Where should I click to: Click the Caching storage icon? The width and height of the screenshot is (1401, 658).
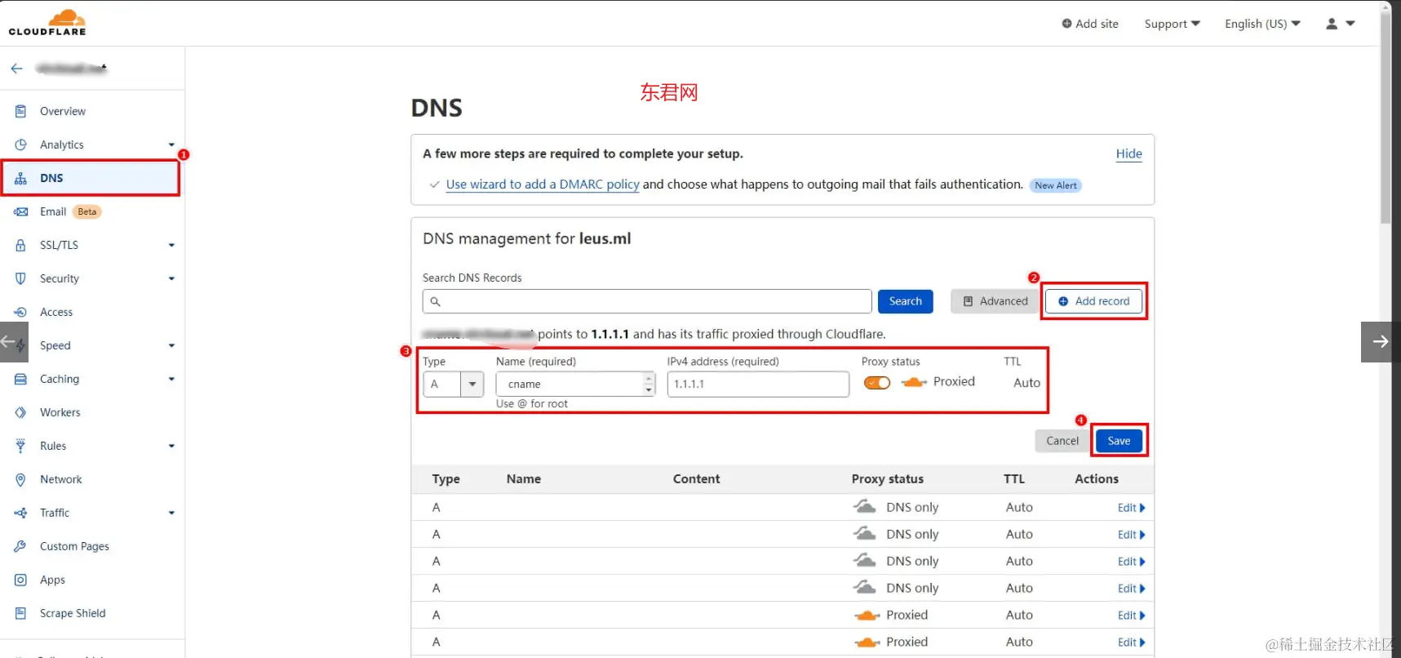[x=20, y=379]
